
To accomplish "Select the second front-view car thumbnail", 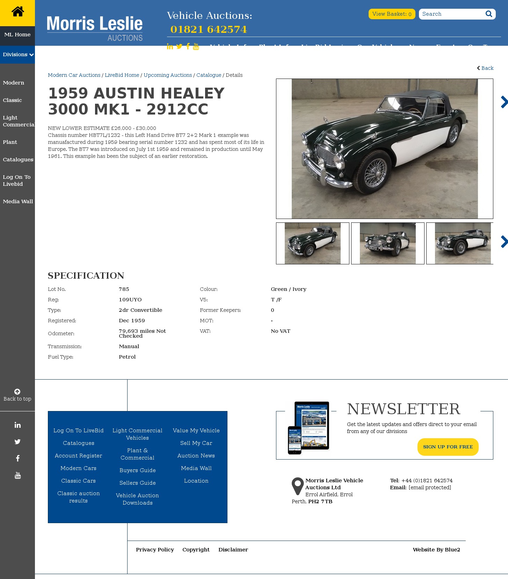I will [x=388, y=243].
